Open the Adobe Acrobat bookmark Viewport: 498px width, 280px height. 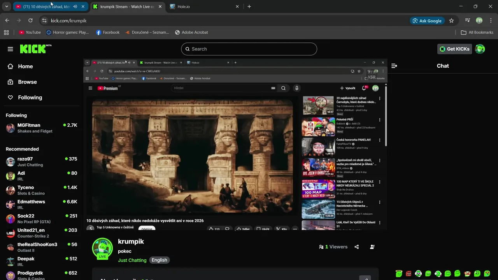coord(191,33)
